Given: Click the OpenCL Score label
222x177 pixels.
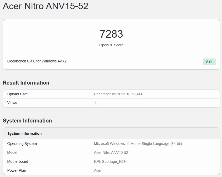Looking at the screenshot, I should pyautogui.click(x=111, y=45).
